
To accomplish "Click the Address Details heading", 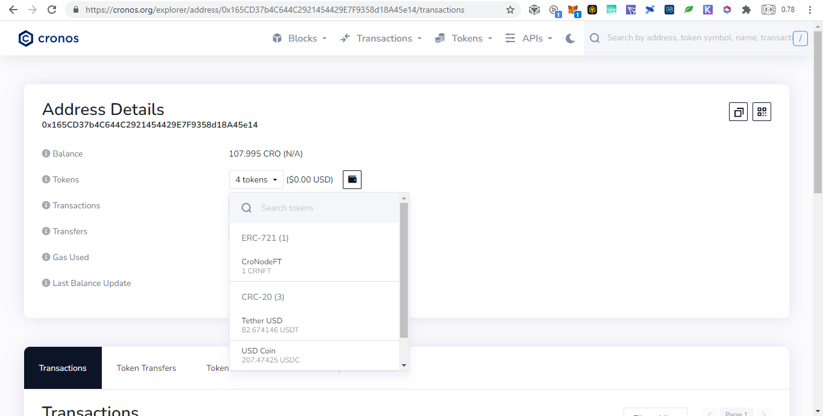I will pyautogui.click(x=103, y=110).
